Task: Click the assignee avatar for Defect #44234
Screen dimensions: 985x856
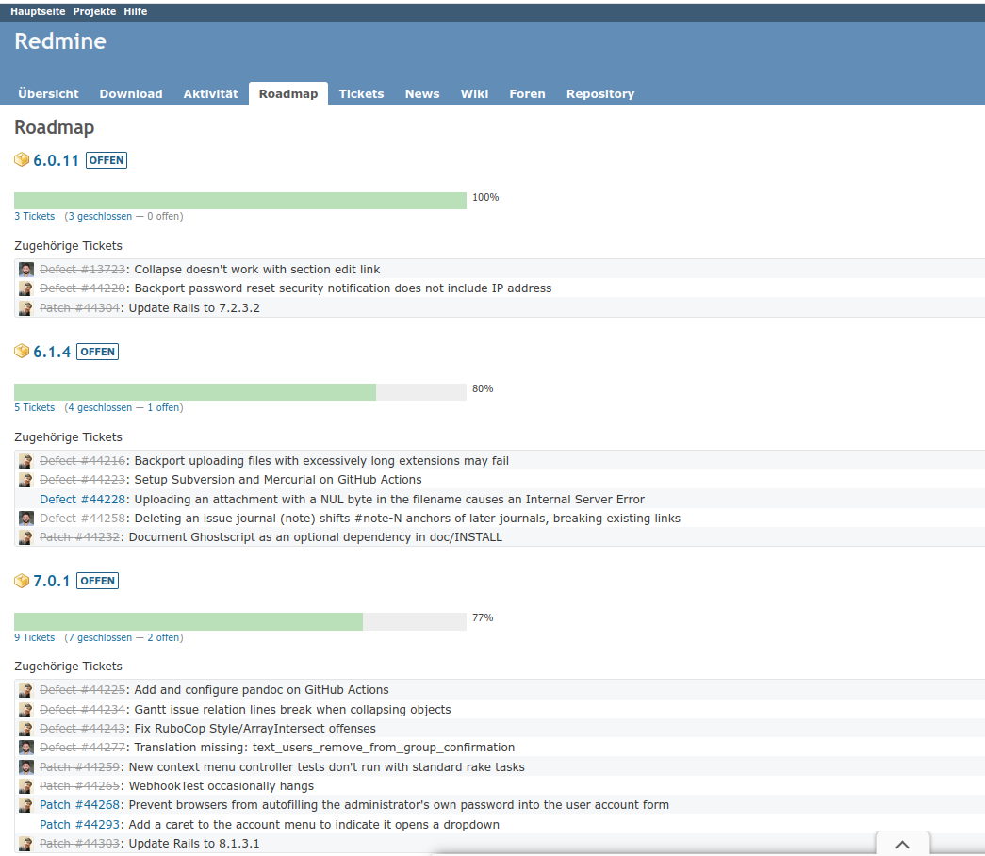Action: point(25,710)
